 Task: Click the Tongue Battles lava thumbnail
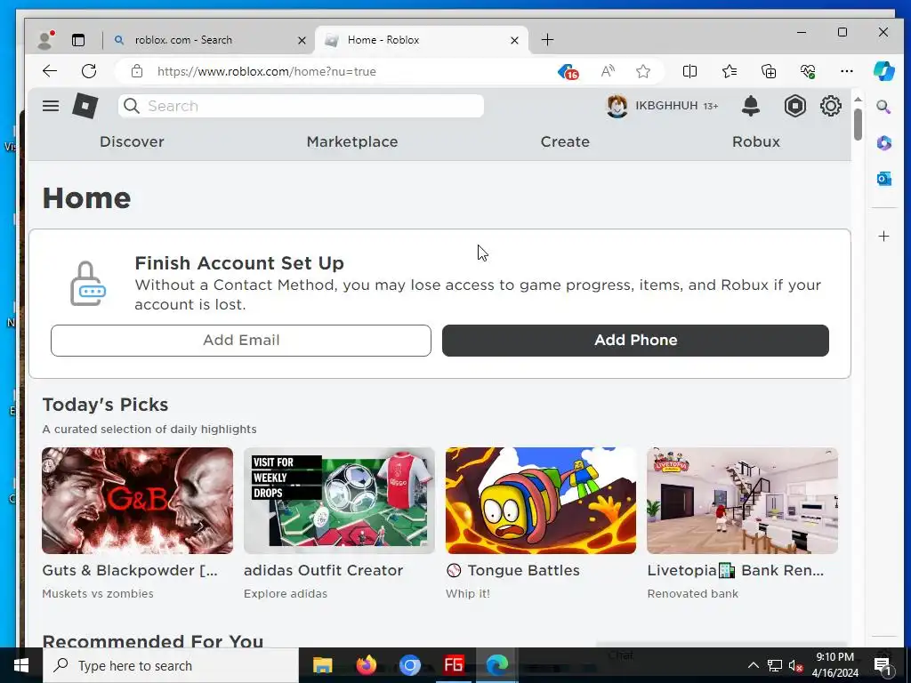tap(541, 500)
